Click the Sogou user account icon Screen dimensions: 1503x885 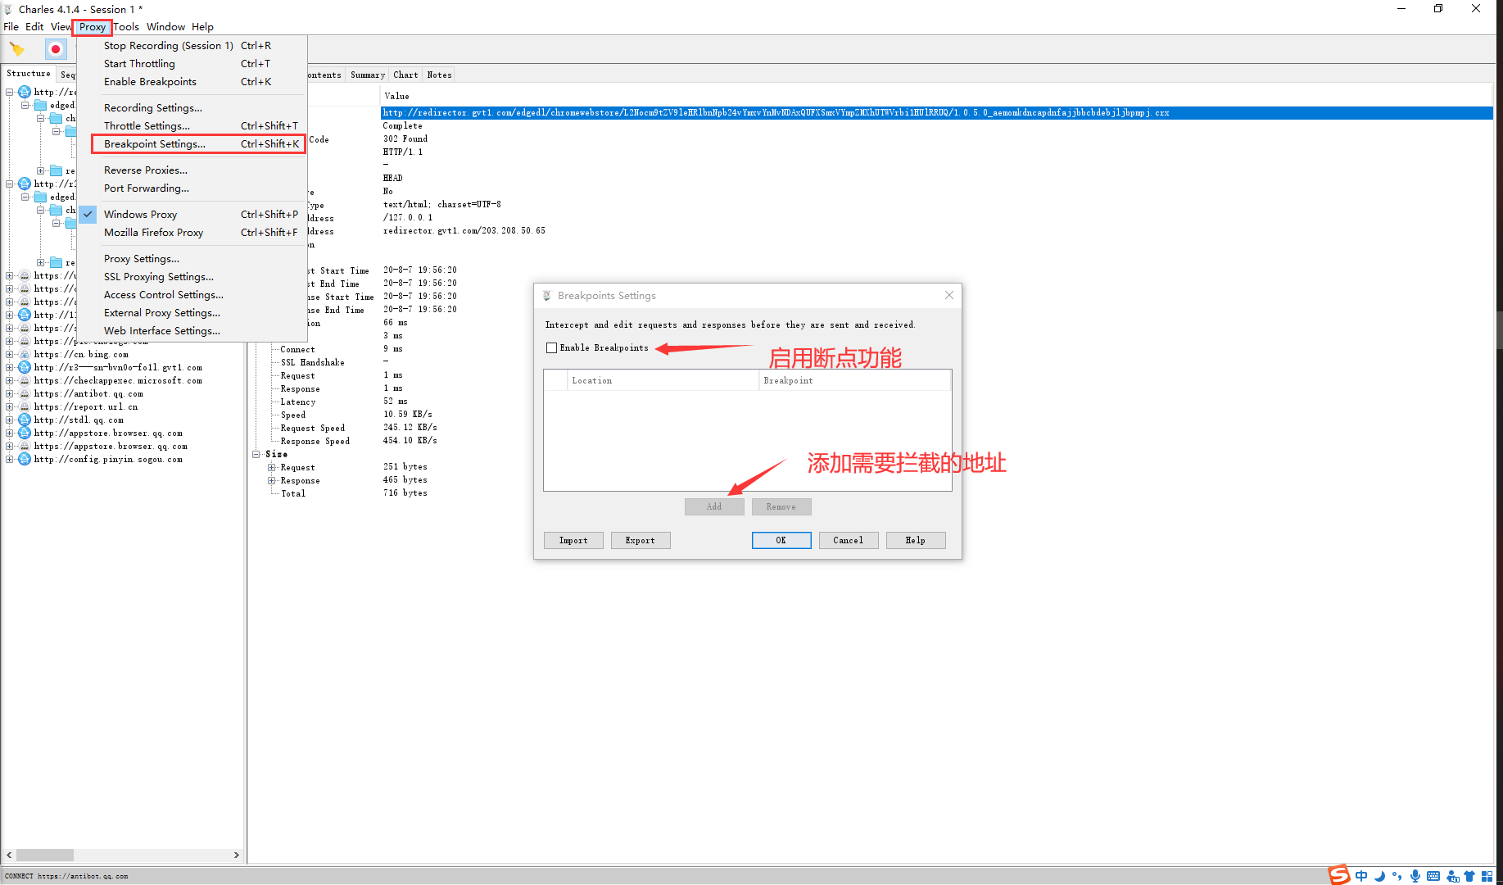click(x=1452, y=876)
